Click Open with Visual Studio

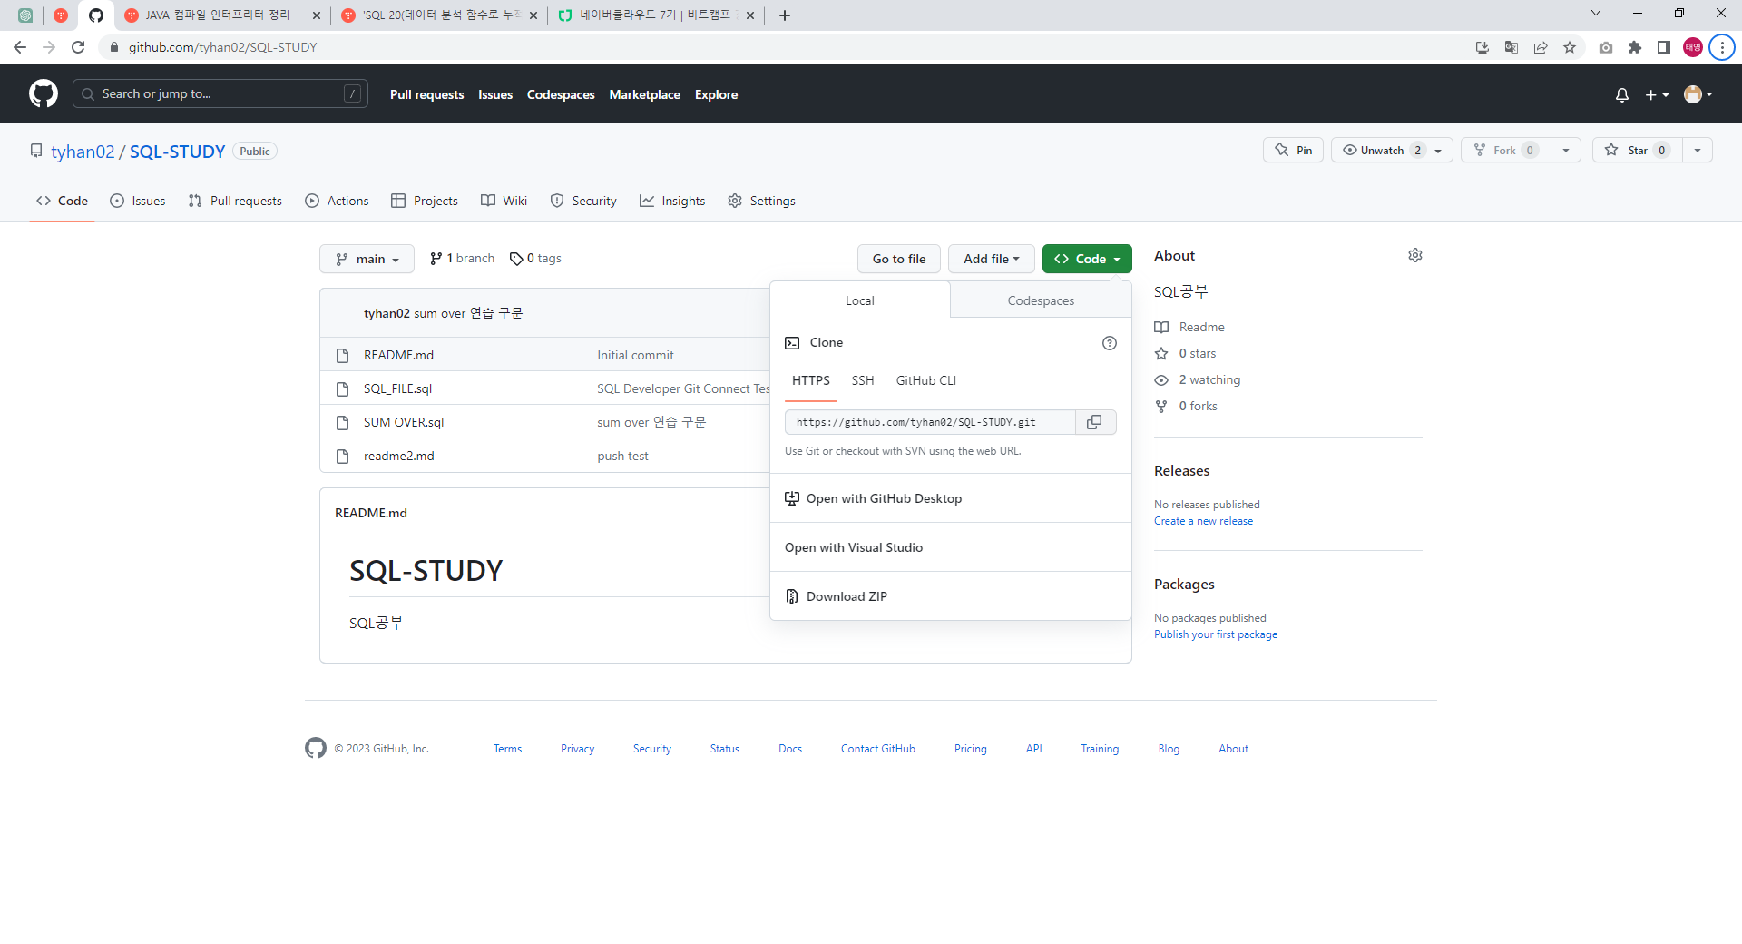point(951,547)
